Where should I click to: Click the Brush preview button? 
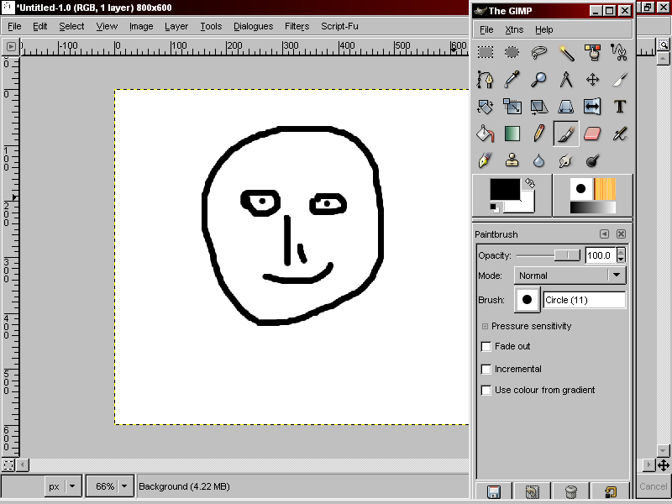pos(528,300)
